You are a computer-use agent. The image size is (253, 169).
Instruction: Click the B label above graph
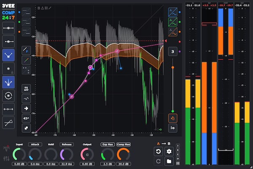[39, 8]
